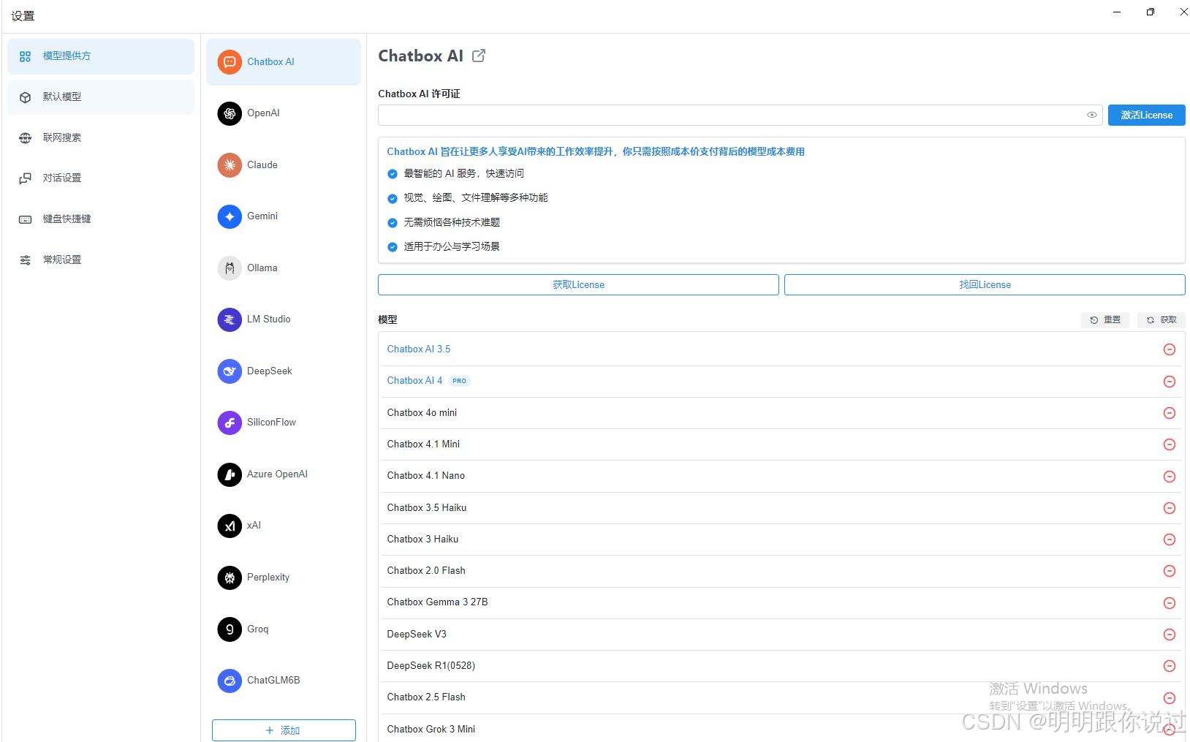
Task: Click the 重置 models button
Action: [x=1105, y=320]
